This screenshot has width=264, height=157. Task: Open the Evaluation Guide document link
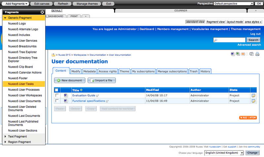coord(84,95)
